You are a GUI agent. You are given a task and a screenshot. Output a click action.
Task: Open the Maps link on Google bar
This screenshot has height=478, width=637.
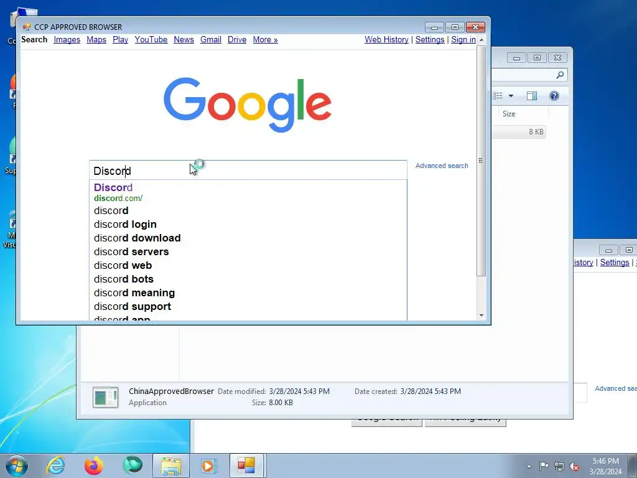point(96,39)
